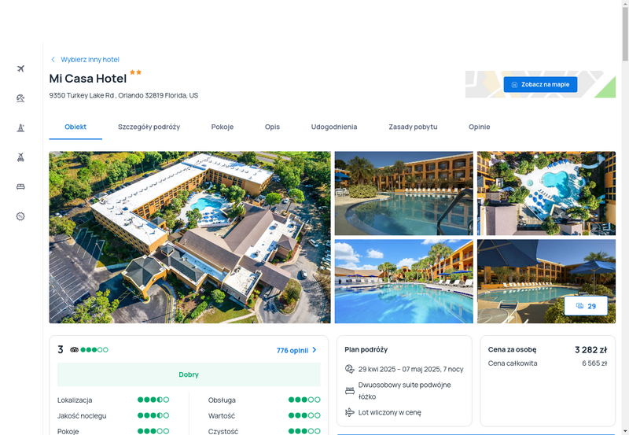
Task: Switch to the Szczegóły podróży tab
Action: (149, 127)
